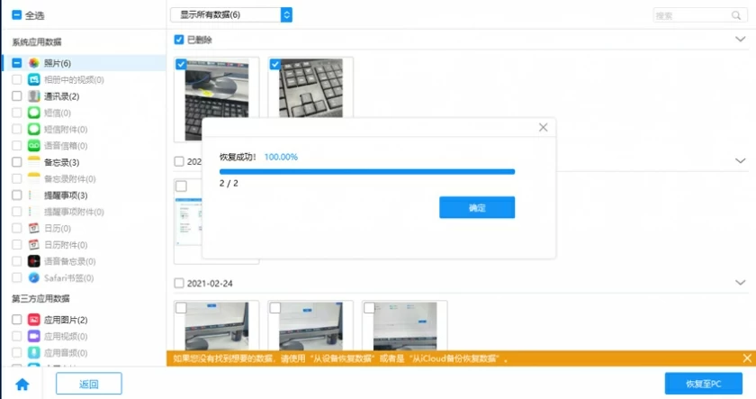Check the App Photos (应用图片) checkbox

pos(17,320)
